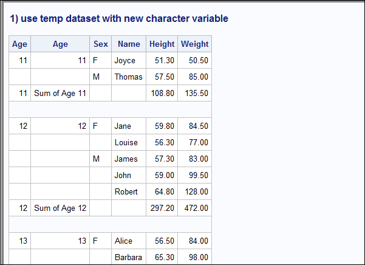The height and width of the screenshot is (265, 365).
Task: Select the second Age column header
Action: (x=60, y=44)
